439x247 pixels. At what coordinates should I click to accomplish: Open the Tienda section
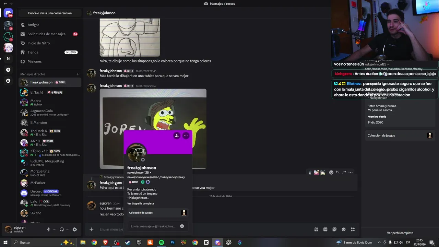point(50,52)
